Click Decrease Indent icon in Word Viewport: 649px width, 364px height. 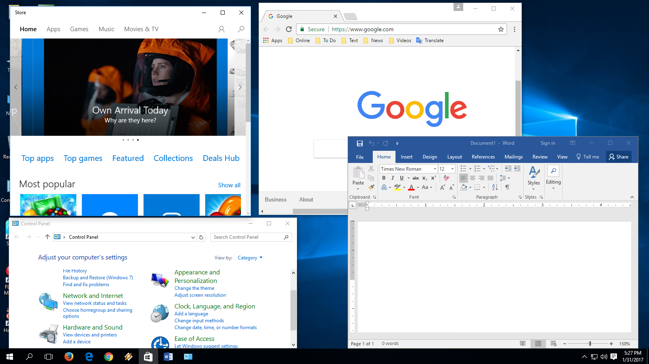tap(508, 169)
